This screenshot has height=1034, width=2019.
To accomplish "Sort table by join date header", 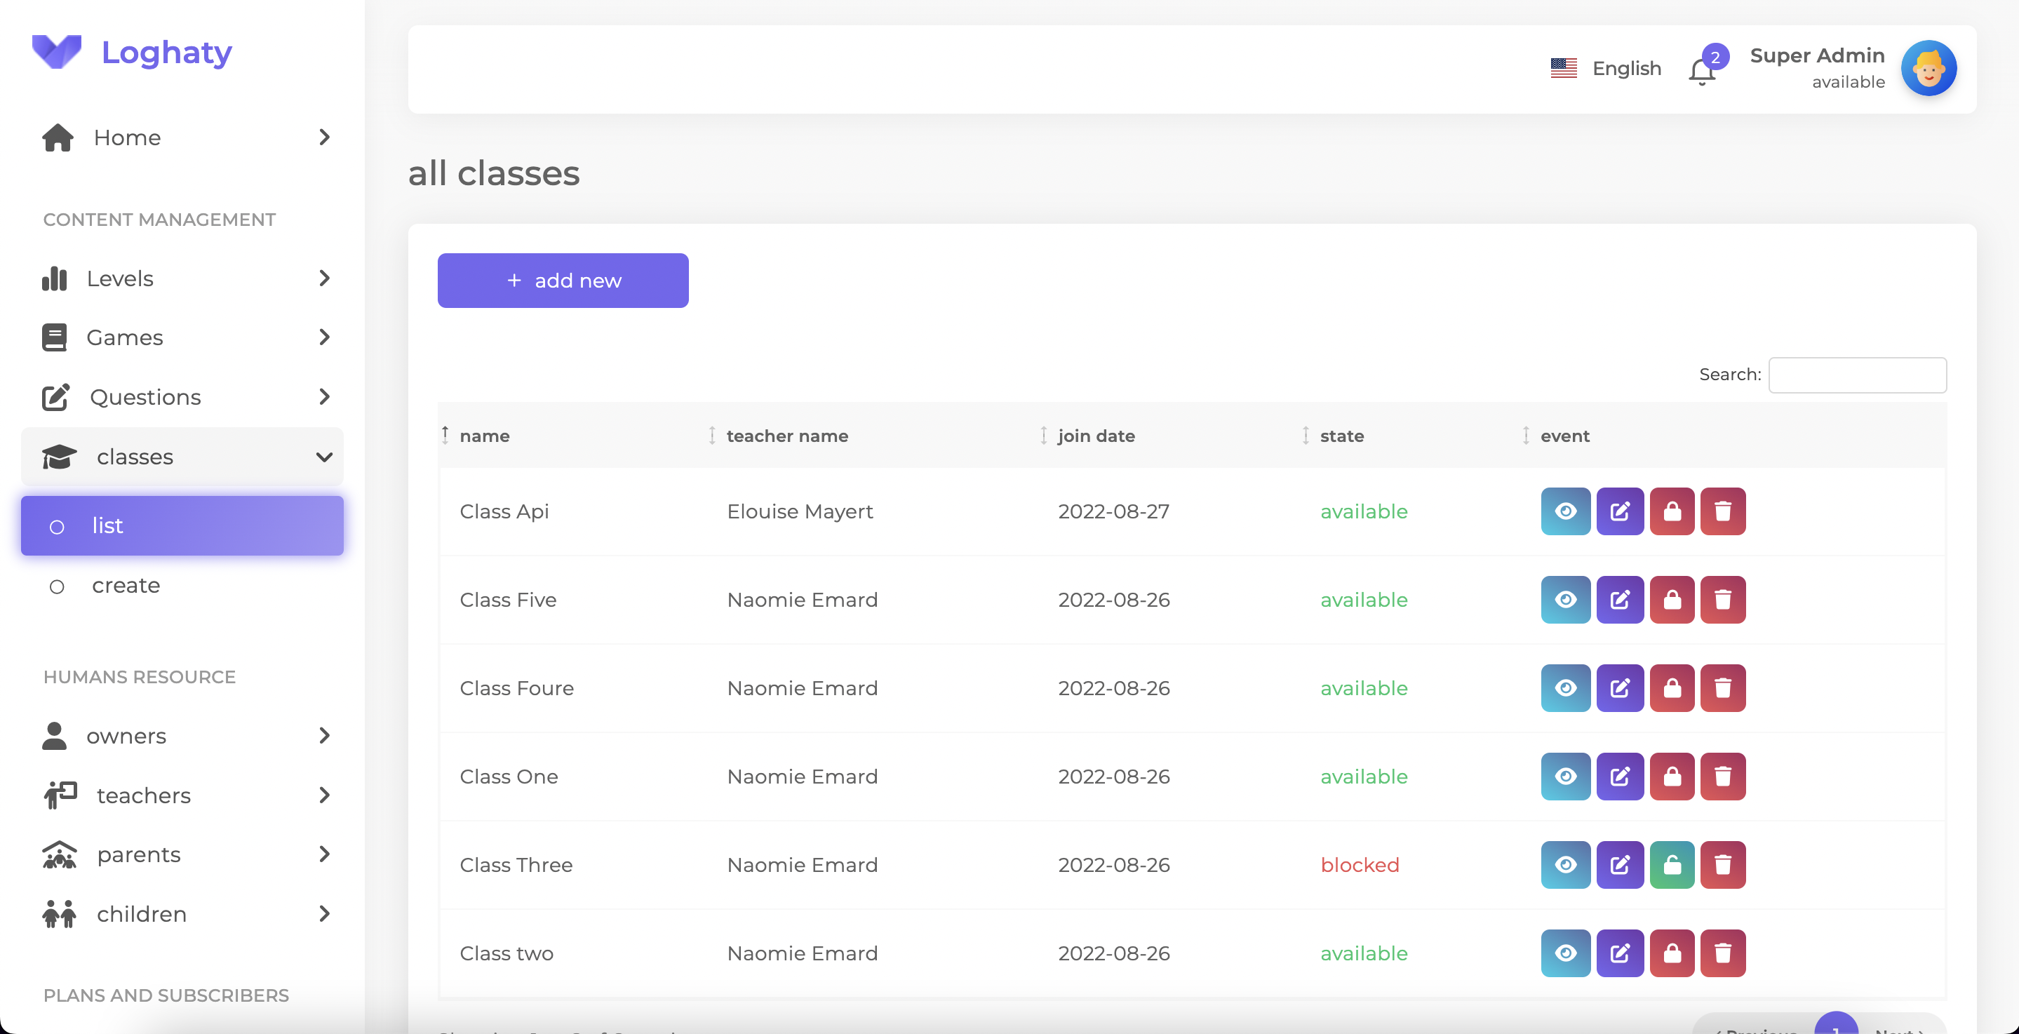I will (x=1096, y=436).
